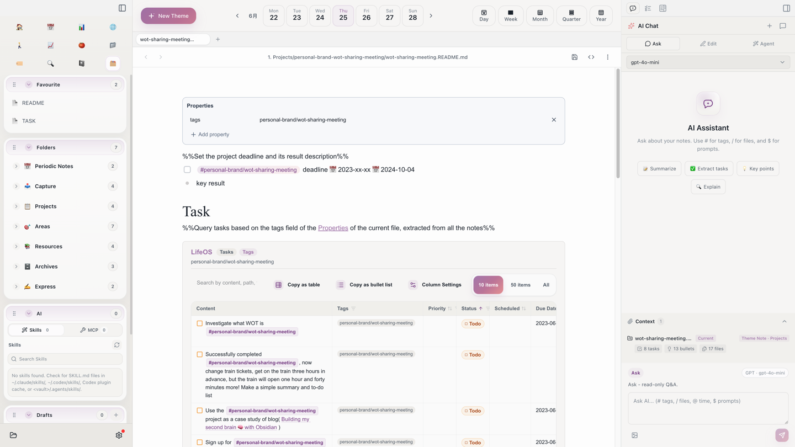Screen dimensions: 795x447
Task: Save the note using the save icon
Action: [x=574, y=57]
